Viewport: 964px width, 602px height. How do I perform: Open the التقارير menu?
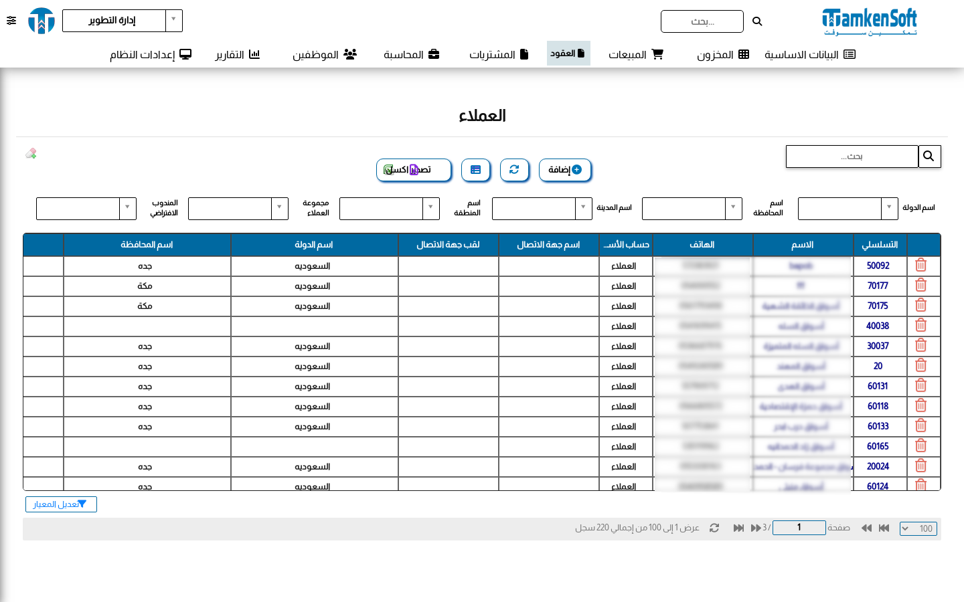[x=238, y=54]
